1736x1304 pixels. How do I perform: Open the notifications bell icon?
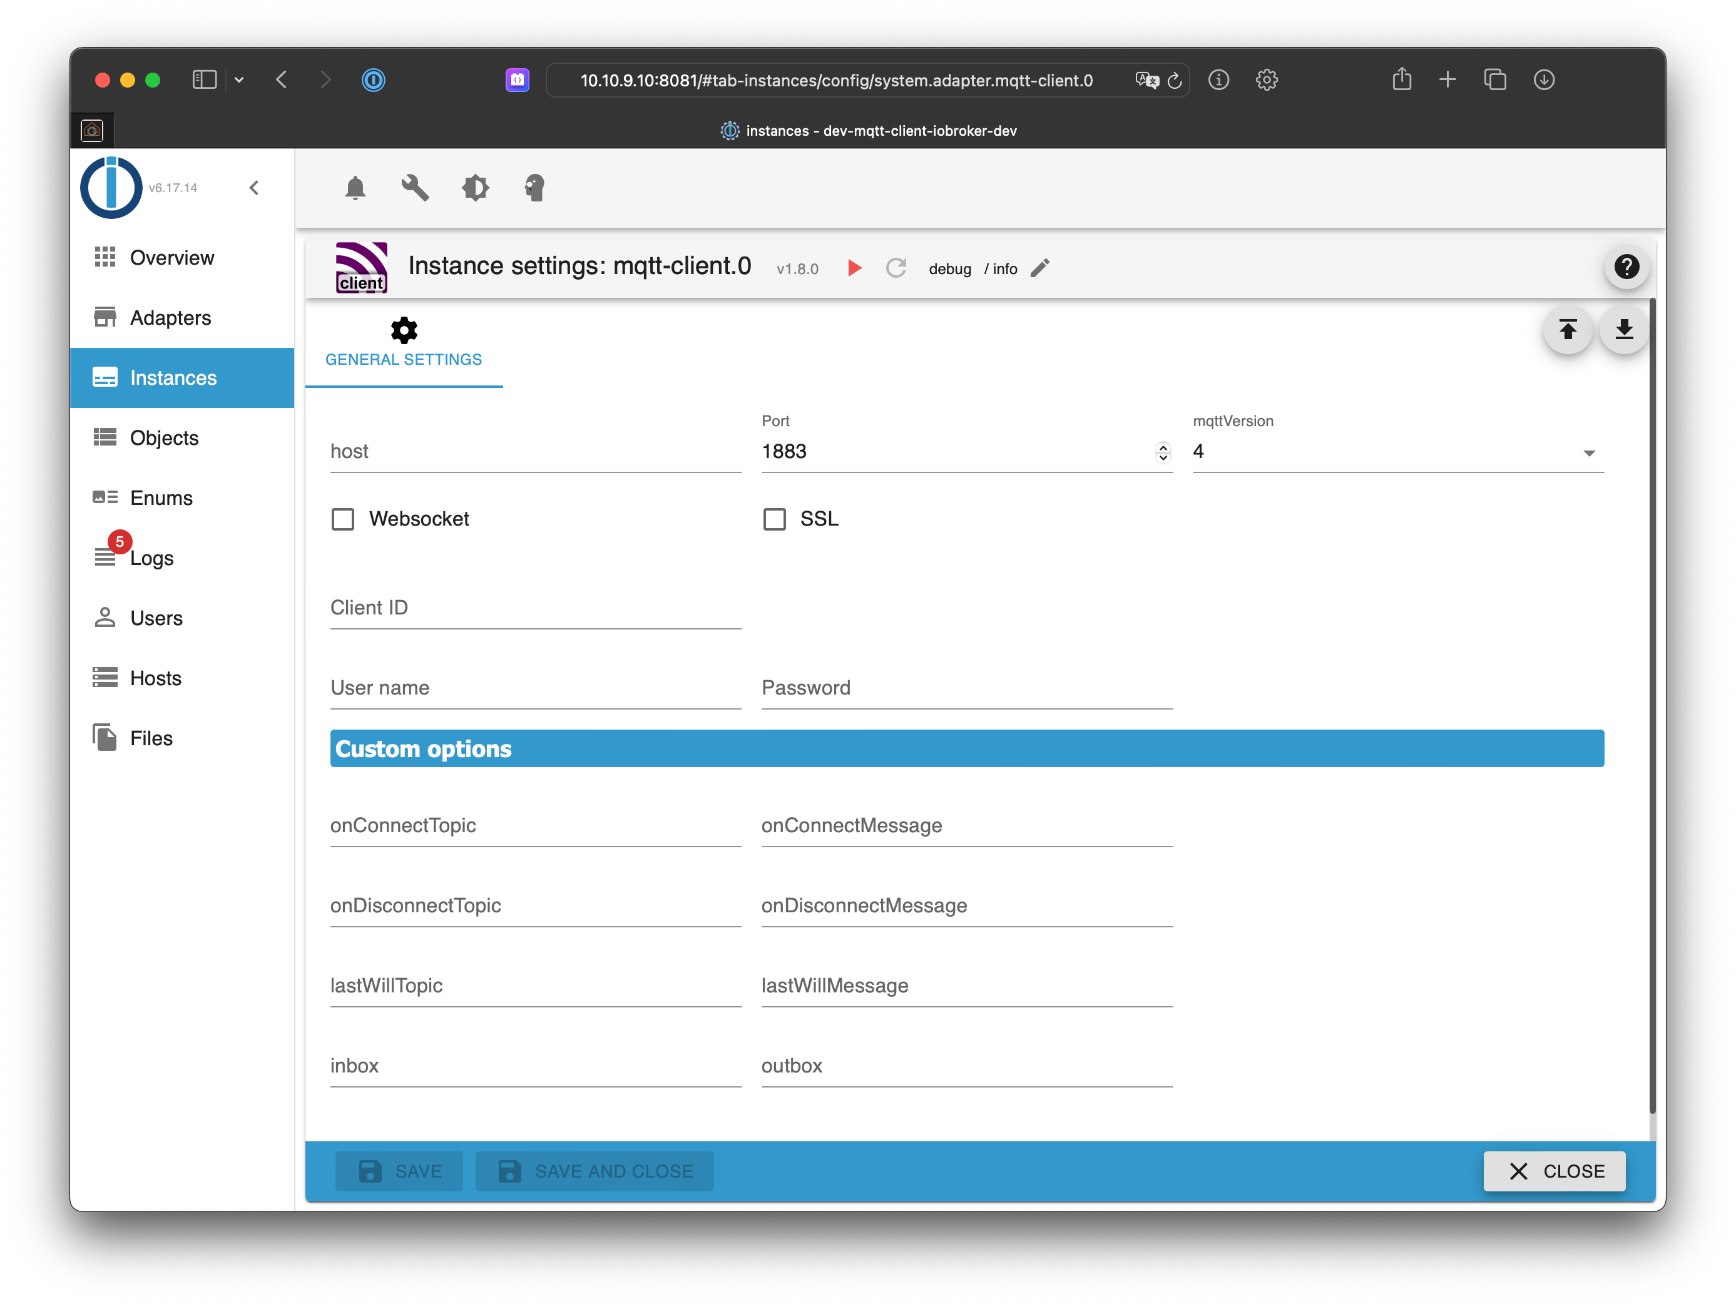355,188
